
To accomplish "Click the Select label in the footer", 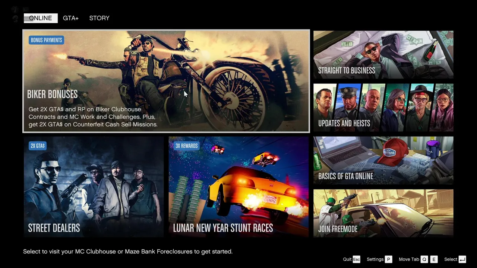I will 451,259.
